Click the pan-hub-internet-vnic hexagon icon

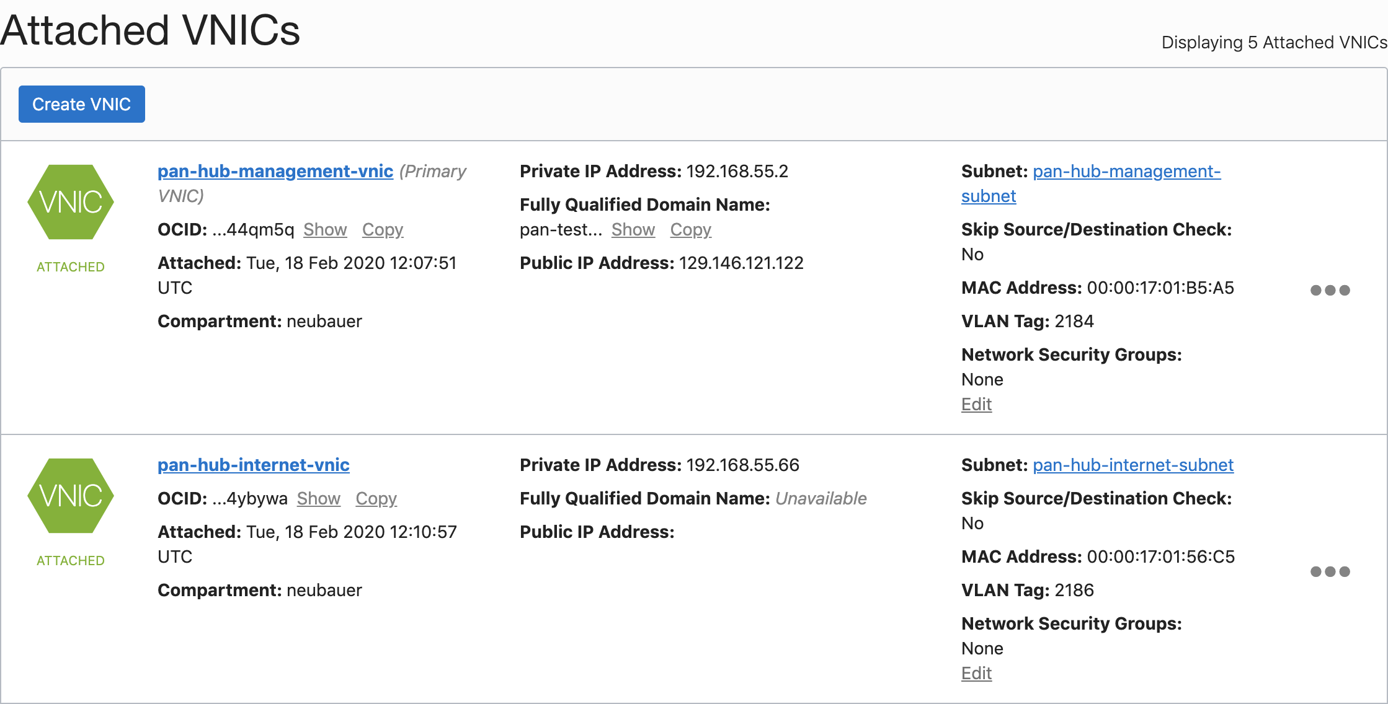71,496
